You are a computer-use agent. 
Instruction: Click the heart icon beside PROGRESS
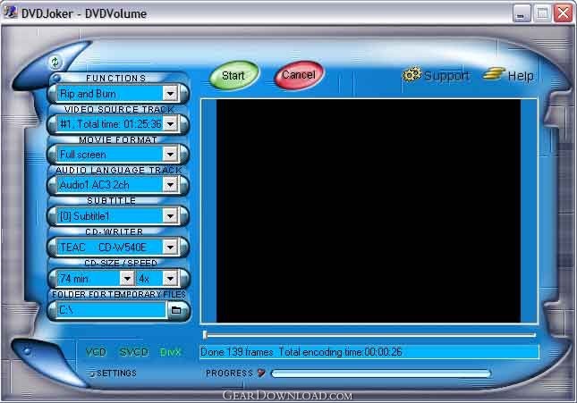coord(261,373)
